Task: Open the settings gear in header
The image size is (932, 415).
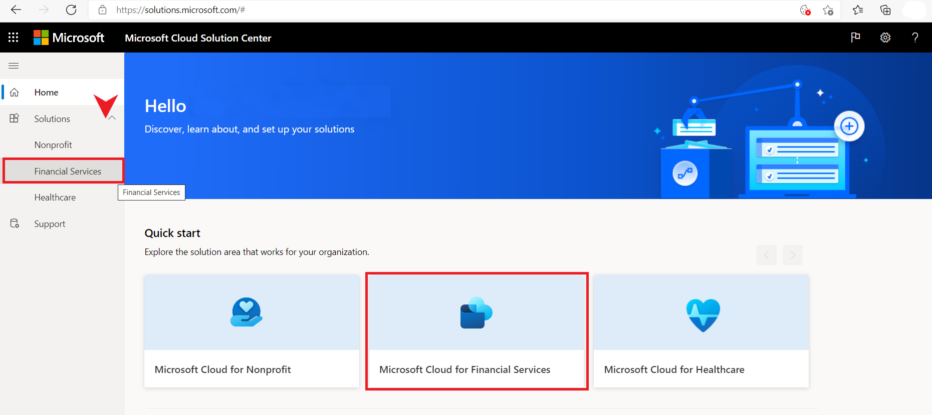Action: point(885,37)
